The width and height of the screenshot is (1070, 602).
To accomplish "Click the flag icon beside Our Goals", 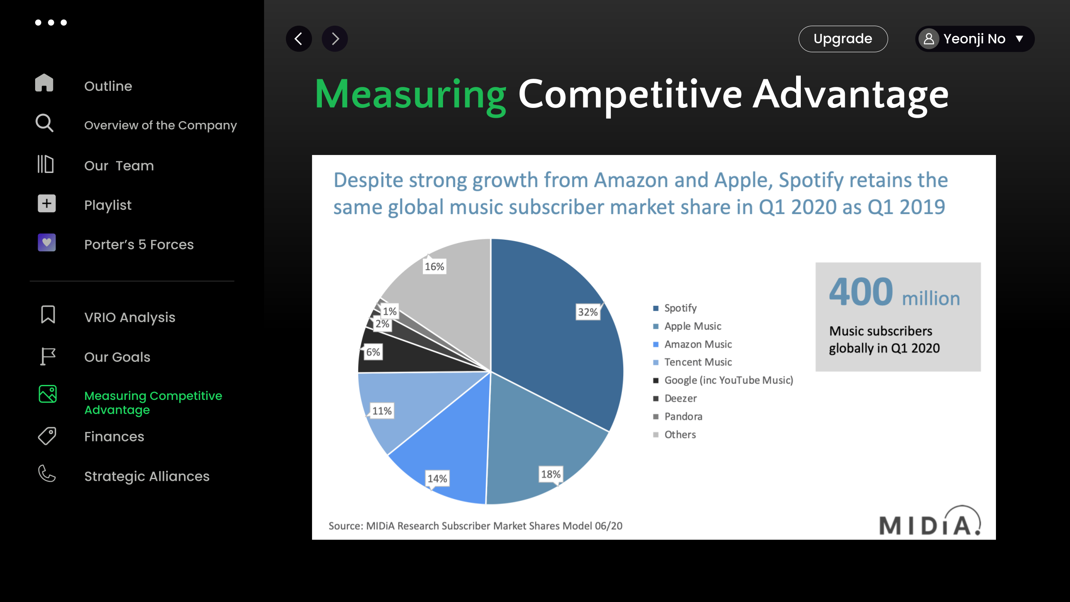I will click(48, 356).
